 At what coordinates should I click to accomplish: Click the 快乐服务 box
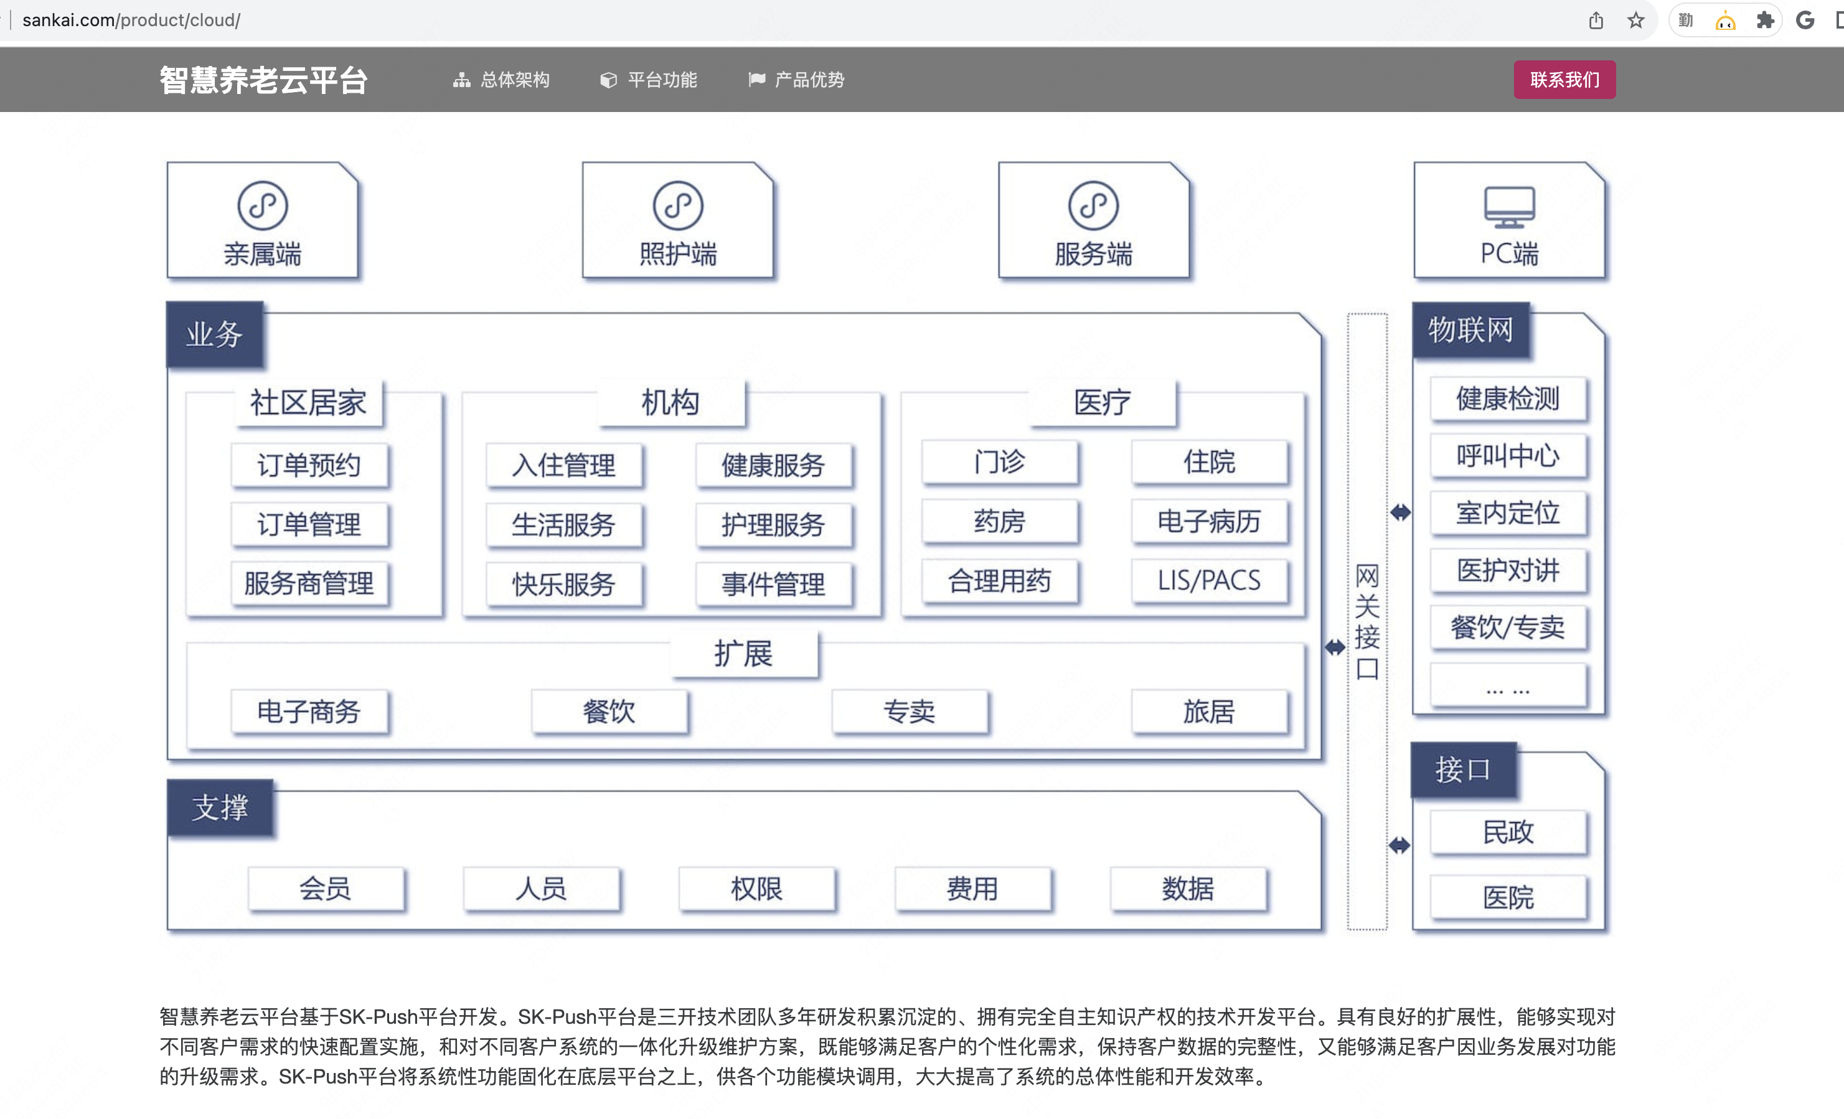pos(563,584)
